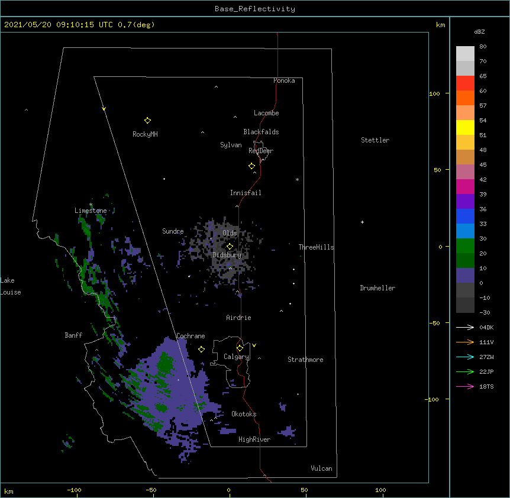Click the RockyMH label
This screenshot has height=498, width=510.
[145, 134]
